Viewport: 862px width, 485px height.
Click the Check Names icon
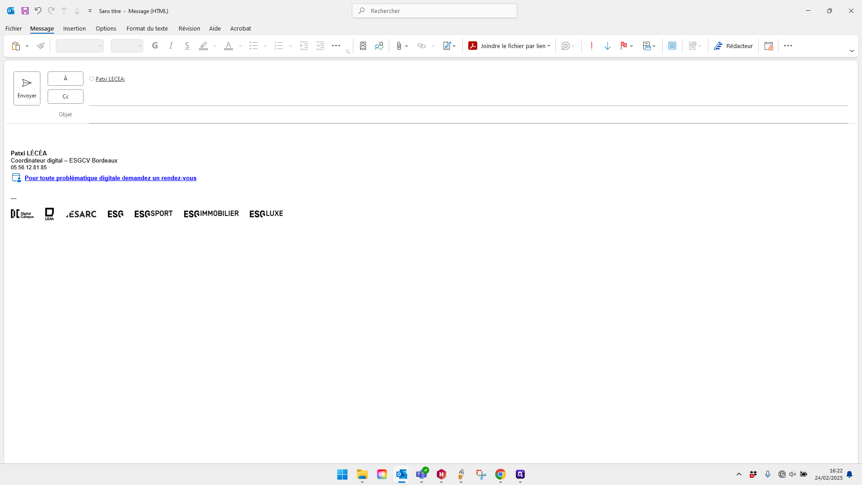coord(379,46)
